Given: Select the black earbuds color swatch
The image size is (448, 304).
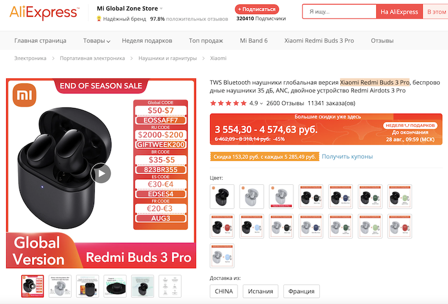Looking at the screenshot, I should (222, 197).
